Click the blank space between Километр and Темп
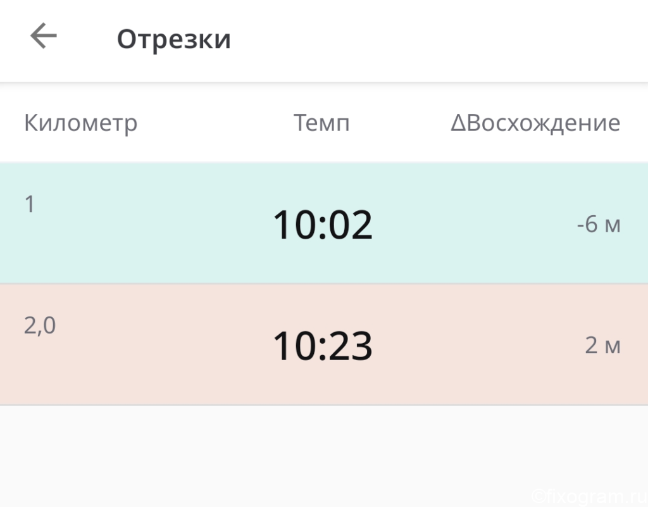Screen dimensions: 648x507 click(215, 123)
